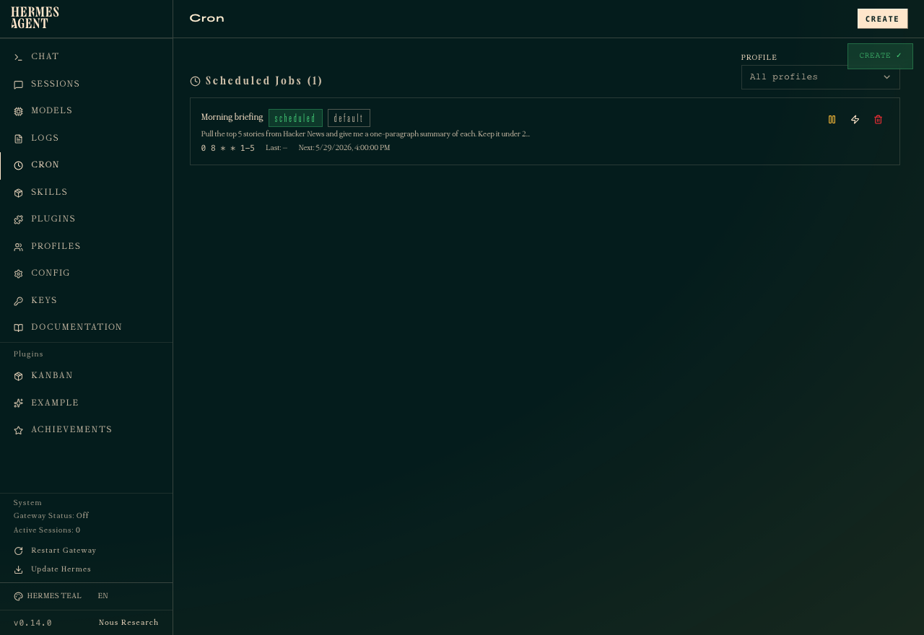Click the Active Sessions: 0 text
The image size is (924, 635).
(47, 530)
